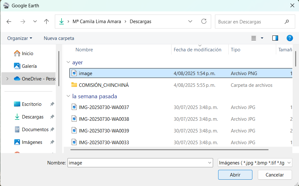
Task: Go back using the left arrow
Action: point(9,22)
